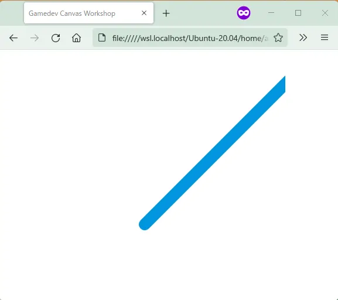This screenshot has height=300, width=338.
Task: Click the page document icon in address bar
Action: 102,37
